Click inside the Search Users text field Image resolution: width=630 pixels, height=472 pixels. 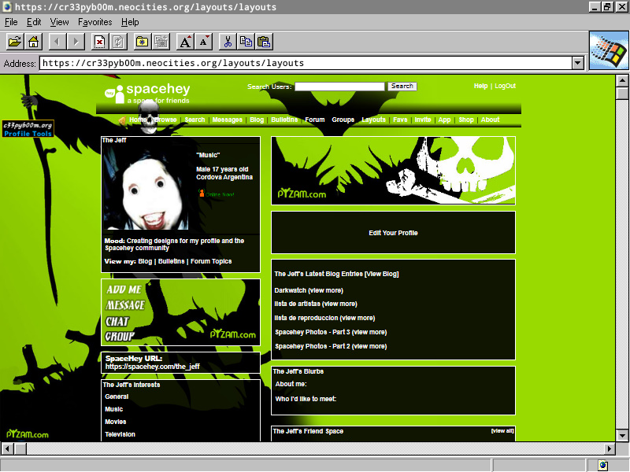pyautogui.click(x=339, y=87)
